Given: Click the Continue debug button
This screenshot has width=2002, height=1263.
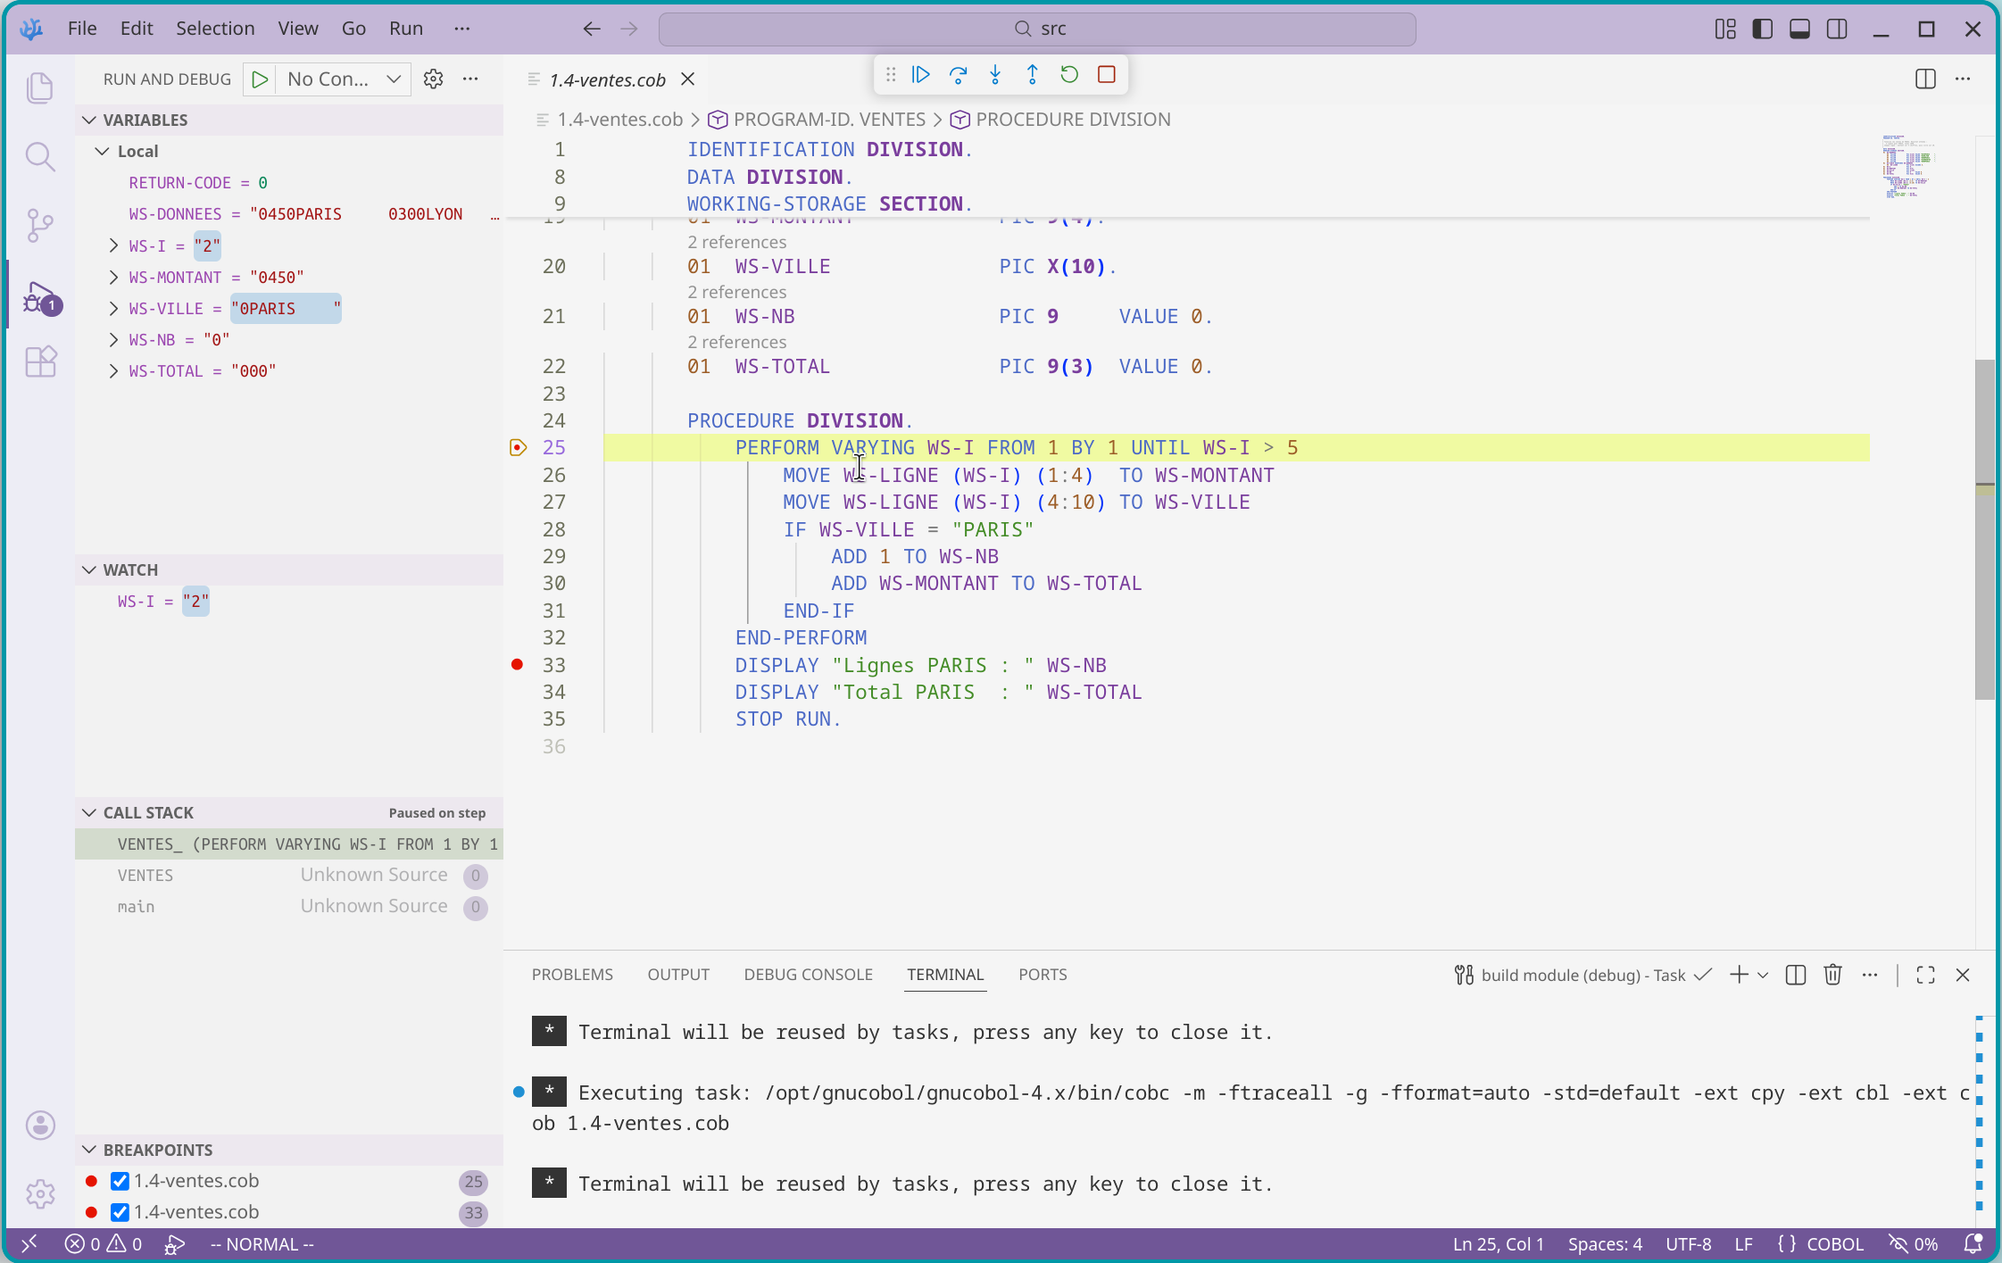Looking at the screenshot, I should click(x=921, y=75).
